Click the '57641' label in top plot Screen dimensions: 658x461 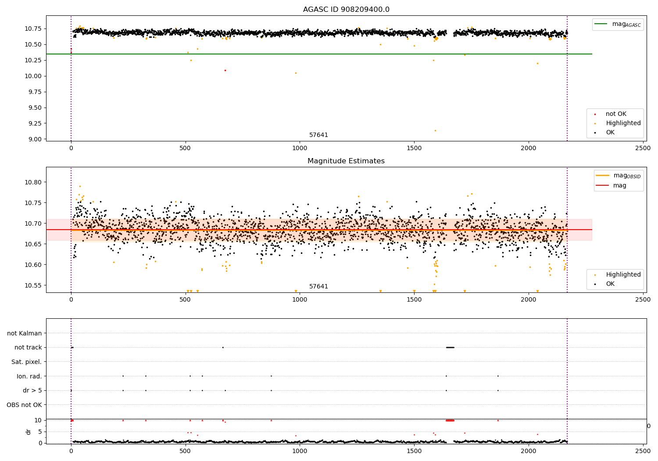(x=318, y=135)
